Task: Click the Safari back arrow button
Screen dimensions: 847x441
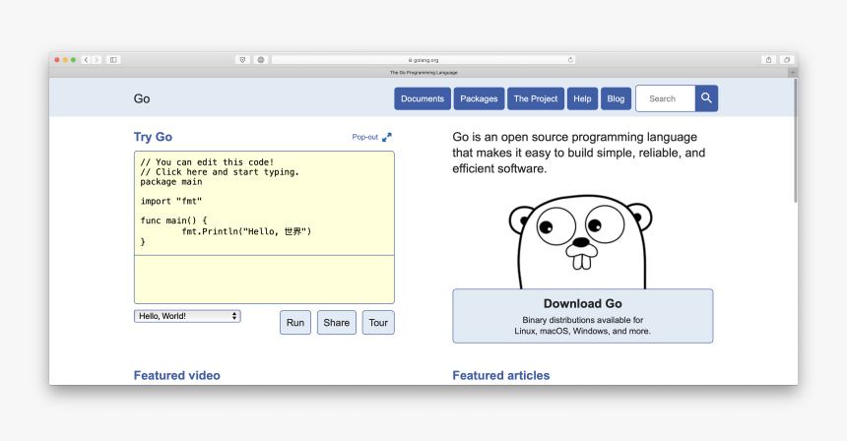Action: (86, 60)
